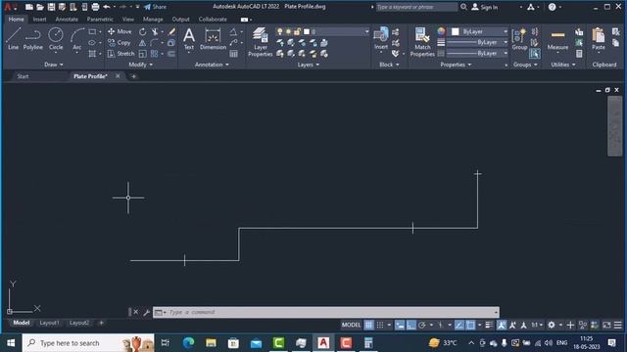627x352 pixels.
Task: Open Layer Properties manager
Action: [260, 42]
